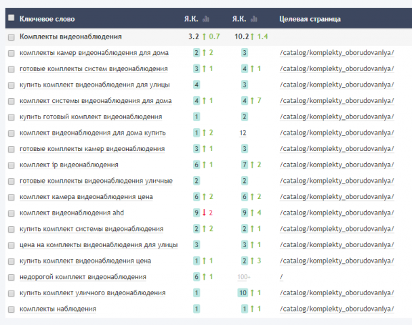Open target page link for 'комплект видеонаблюдения ahd'
The image size is (412, 325).
(337, 213)
